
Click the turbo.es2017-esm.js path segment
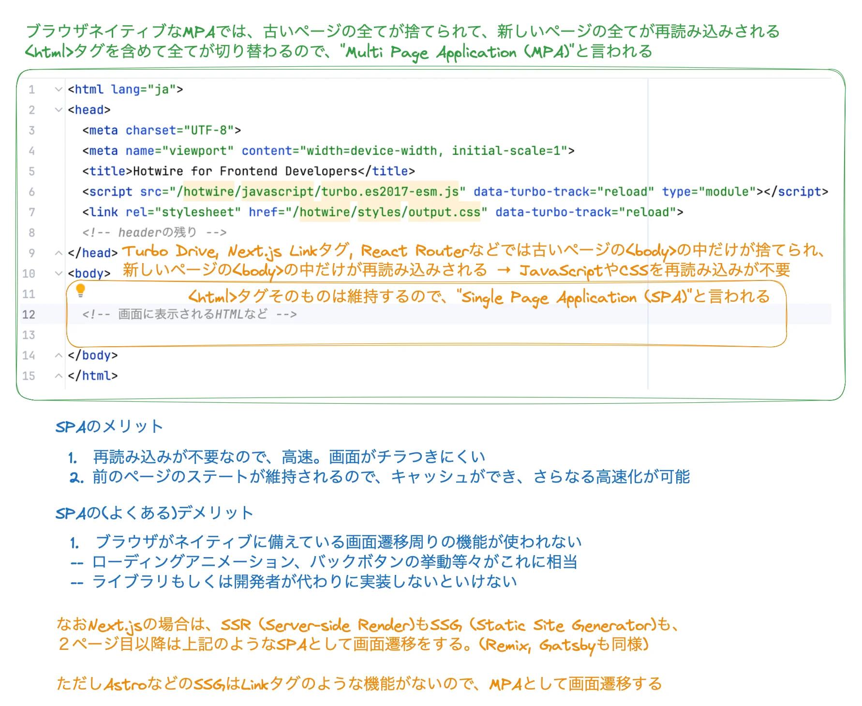[390, 192]
